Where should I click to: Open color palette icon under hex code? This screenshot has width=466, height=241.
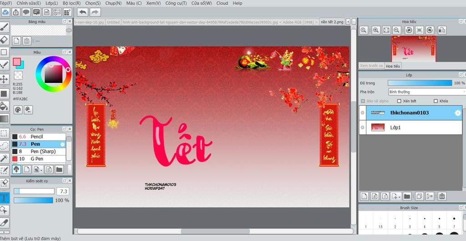pos(18,110)
